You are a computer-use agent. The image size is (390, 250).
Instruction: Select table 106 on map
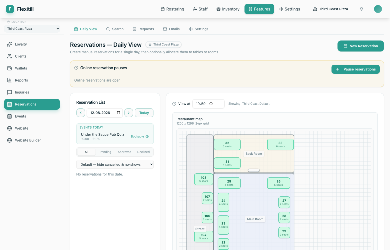click(207, 217)
